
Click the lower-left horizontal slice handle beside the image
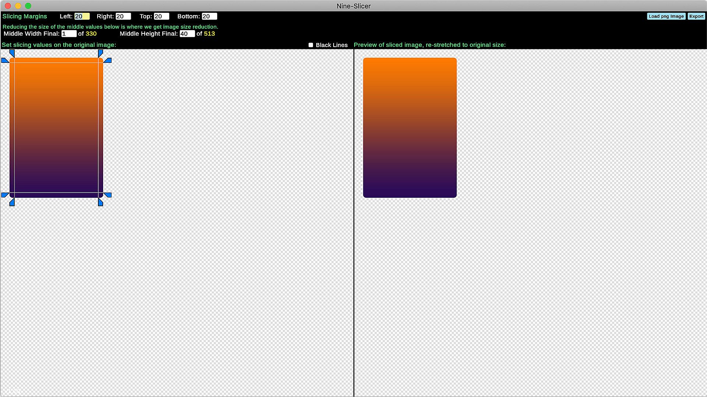pos(5,195)
